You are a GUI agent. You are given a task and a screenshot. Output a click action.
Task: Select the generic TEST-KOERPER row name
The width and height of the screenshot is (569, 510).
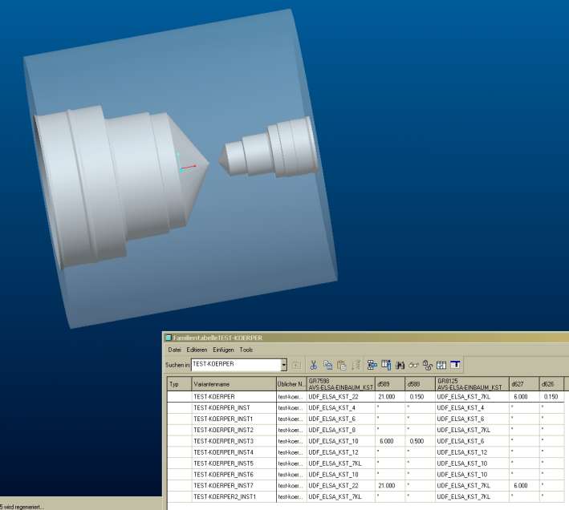click(x=214, y=397)
